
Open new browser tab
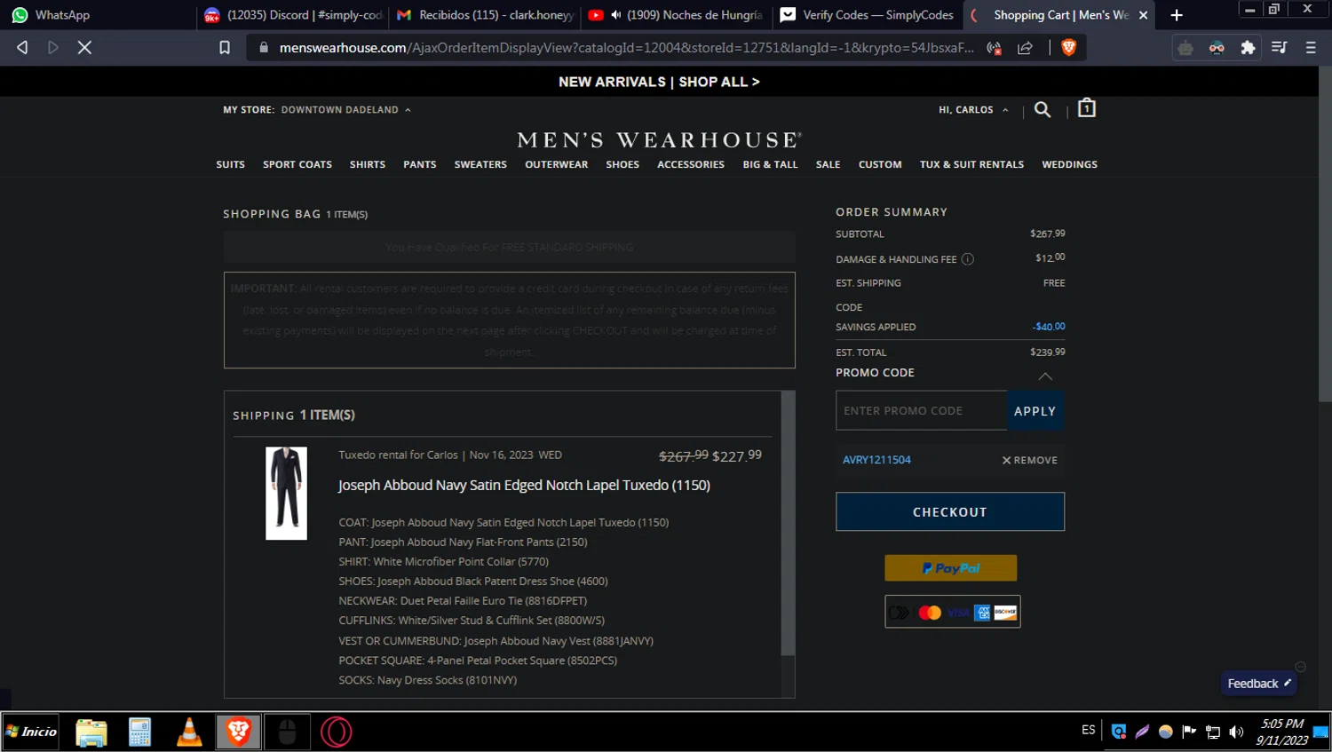[1177, 15]
